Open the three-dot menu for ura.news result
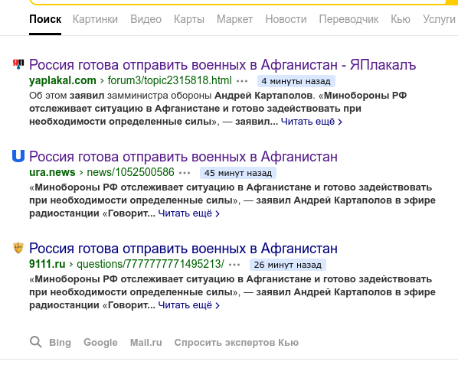The height and width of the screenshot is (368, 458). coord(185,173)
